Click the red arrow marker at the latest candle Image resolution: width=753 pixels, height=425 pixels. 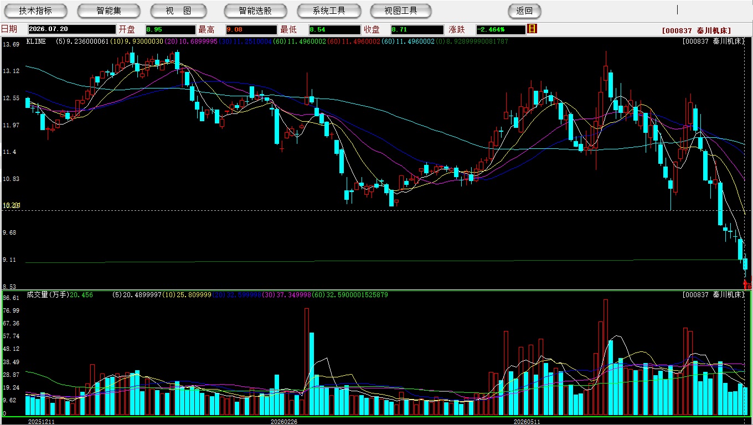746,284
